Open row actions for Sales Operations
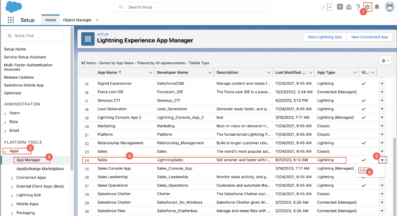The width and height of the screenshot is (397, 216). click(382, 185)
